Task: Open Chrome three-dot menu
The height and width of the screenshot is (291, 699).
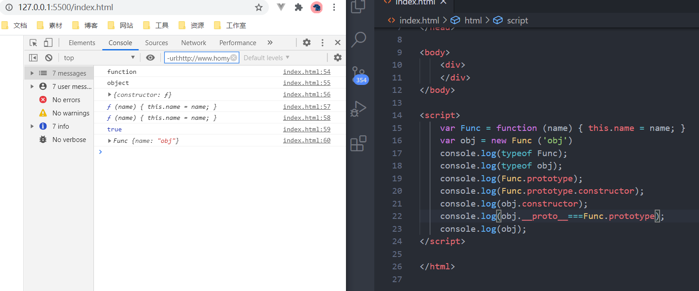Action: pos(334,7)
